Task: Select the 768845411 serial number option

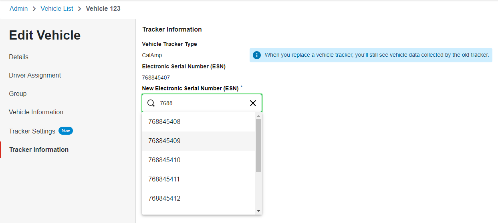Action: 164,179
